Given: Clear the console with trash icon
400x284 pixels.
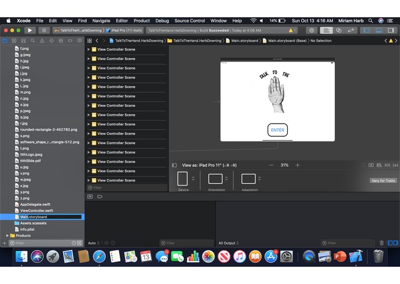Looking at the screenshot, I should click(x=382, y=243).
